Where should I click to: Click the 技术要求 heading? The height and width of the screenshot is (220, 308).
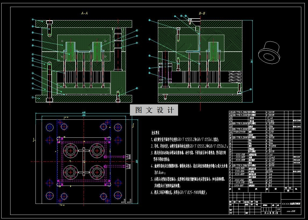pyautogui.click(x=155, y=133)
